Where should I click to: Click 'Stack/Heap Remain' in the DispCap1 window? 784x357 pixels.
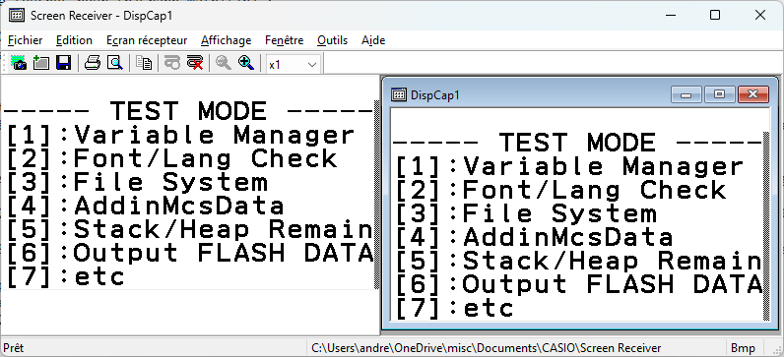point(613,262)
